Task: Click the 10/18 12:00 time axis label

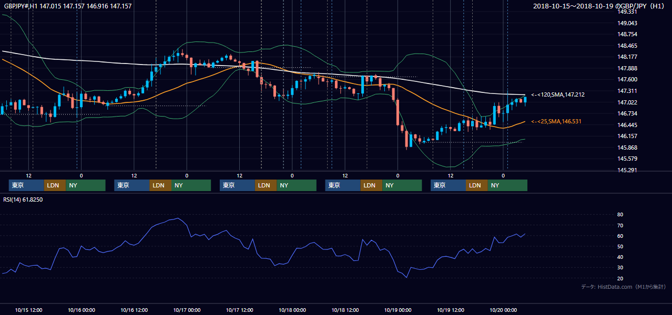Action: (x=345, y=310)
